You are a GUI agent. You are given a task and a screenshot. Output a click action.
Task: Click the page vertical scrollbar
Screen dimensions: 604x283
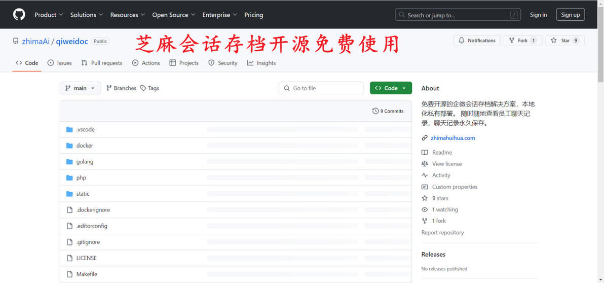600,141
